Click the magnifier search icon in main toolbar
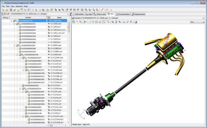 [x=107, y=10]
